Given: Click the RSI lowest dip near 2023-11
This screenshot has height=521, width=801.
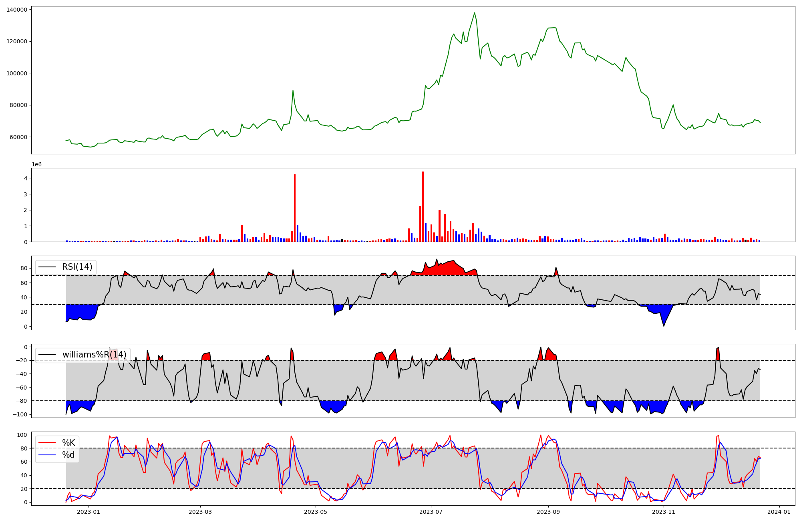Looking at the screenshot, I should (x=664, y=325).
